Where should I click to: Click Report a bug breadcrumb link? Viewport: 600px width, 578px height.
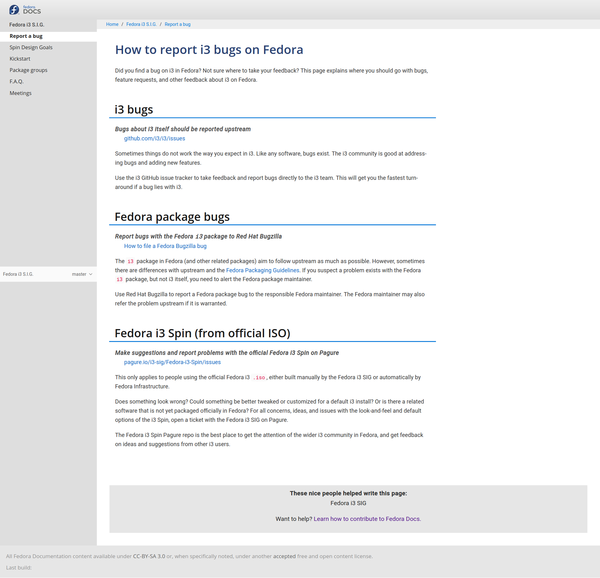coord(178,24)
